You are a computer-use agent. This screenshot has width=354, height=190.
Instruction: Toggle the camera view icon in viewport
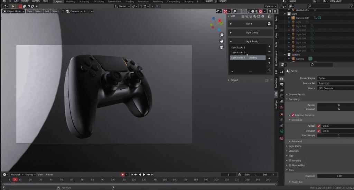point(222,47)
